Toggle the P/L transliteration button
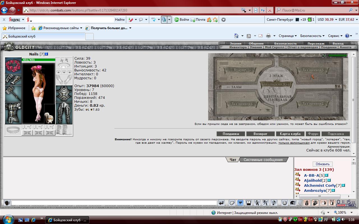359x224 pixels. (265, 203)
